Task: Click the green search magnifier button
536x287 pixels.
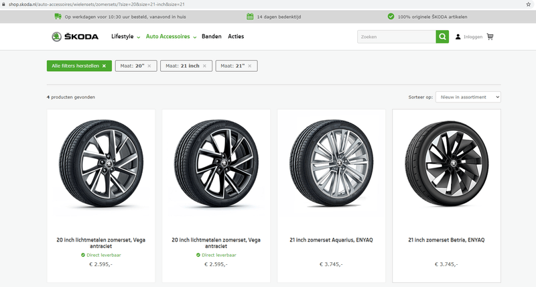Action: 442,37
